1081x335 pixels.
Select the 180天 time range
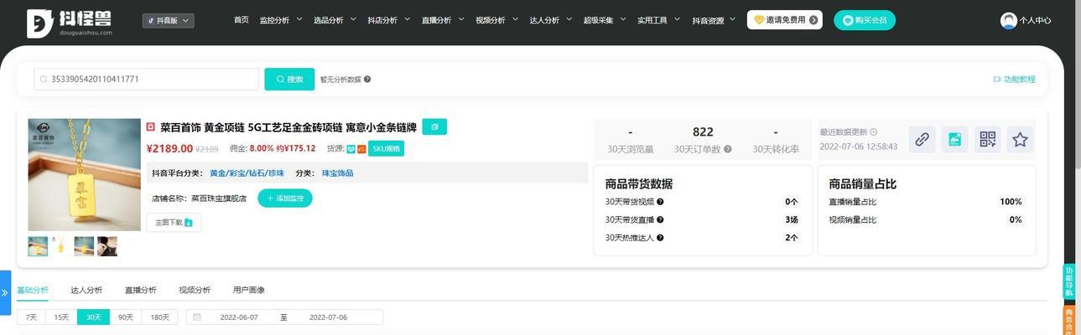[x=159, y=317]
